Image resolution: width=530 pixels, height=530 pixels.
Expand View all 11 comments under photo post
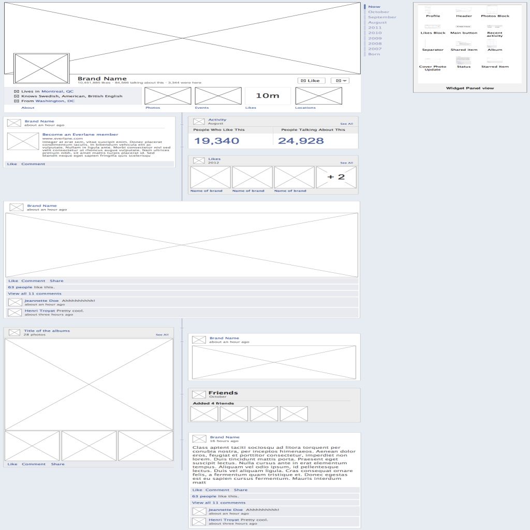coord(35,293)
